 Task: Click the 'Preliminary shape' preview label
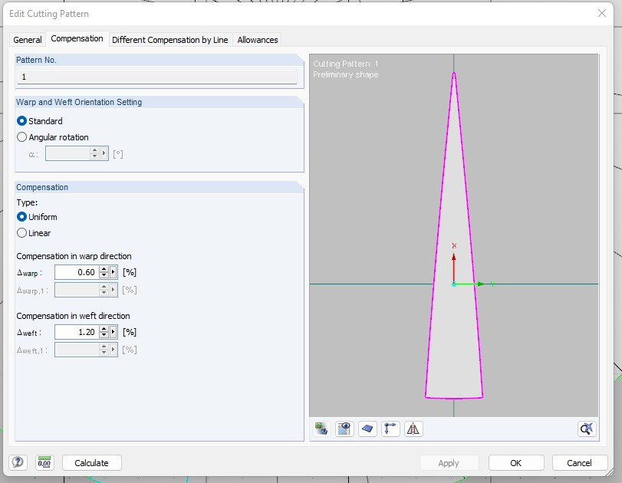[345, 74]
